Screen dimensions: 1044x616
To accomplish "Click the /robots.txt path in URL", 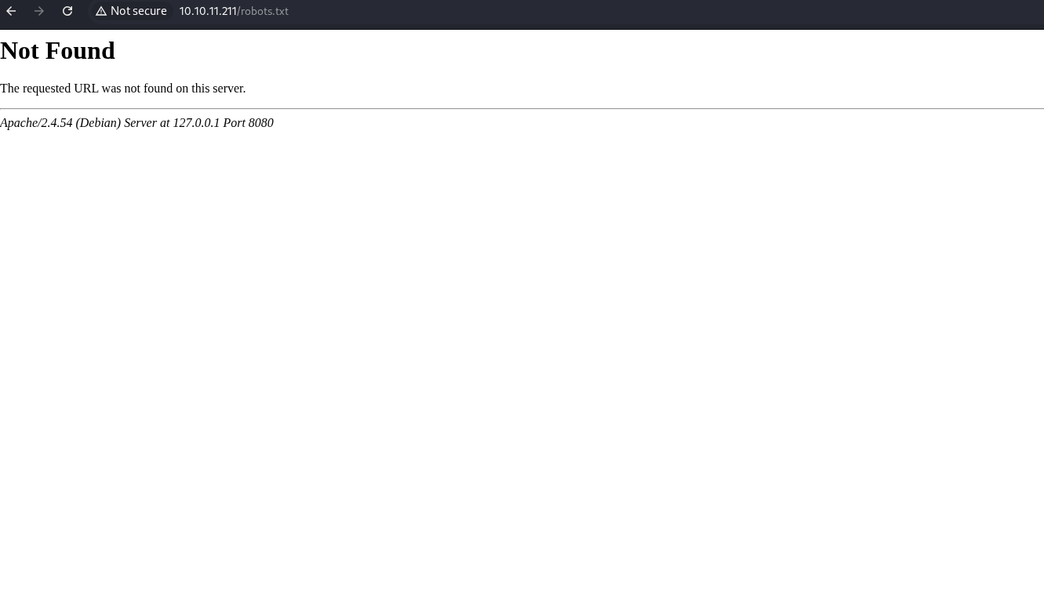I will coord(264,11).
